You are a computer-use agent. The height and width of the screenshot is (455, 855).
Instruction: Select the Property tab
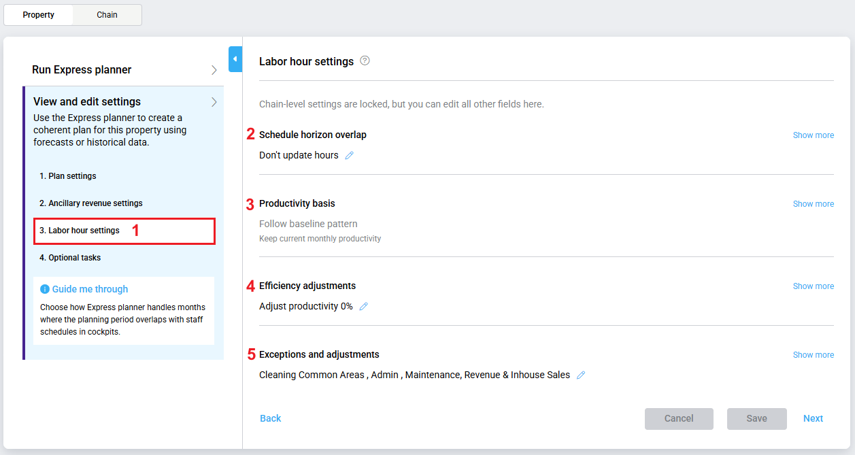pos(39,15)
